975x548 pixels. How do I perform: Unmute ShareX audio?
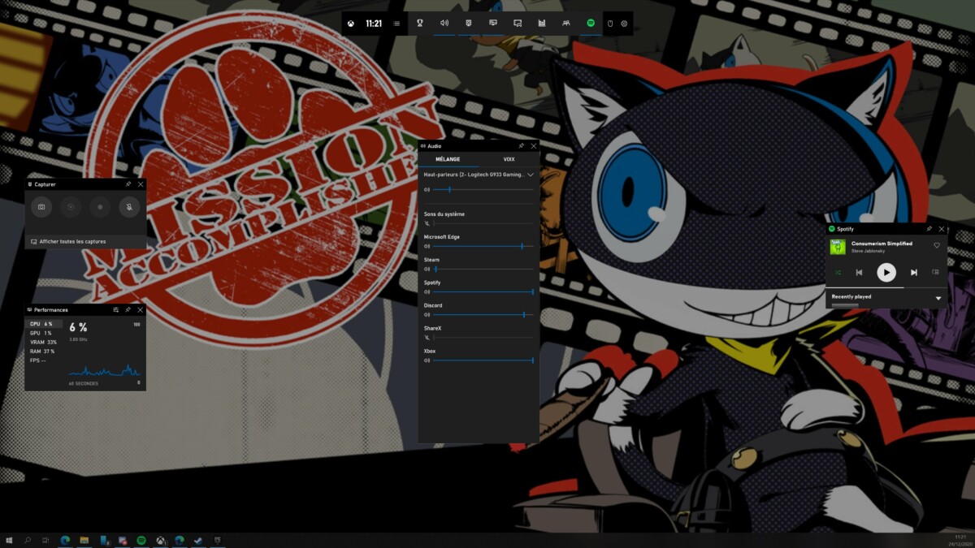[x=427, y=337]
